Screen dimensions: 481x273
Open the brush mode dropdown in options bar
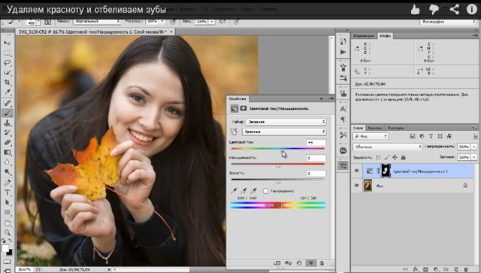point(97,22)
